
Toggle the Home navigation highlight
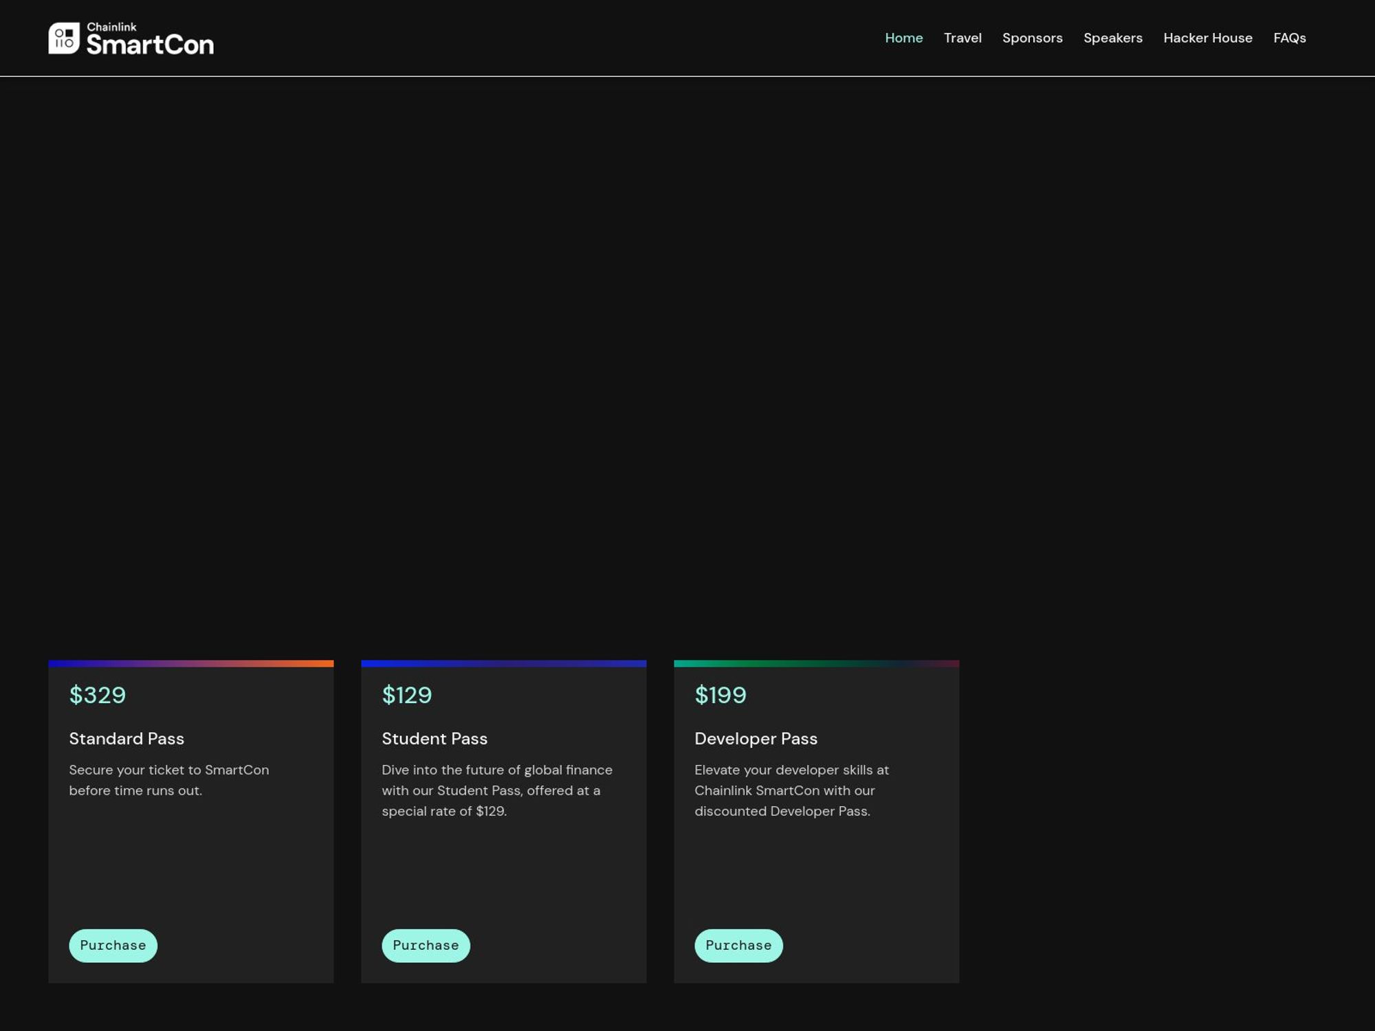(x=904, y=38)
